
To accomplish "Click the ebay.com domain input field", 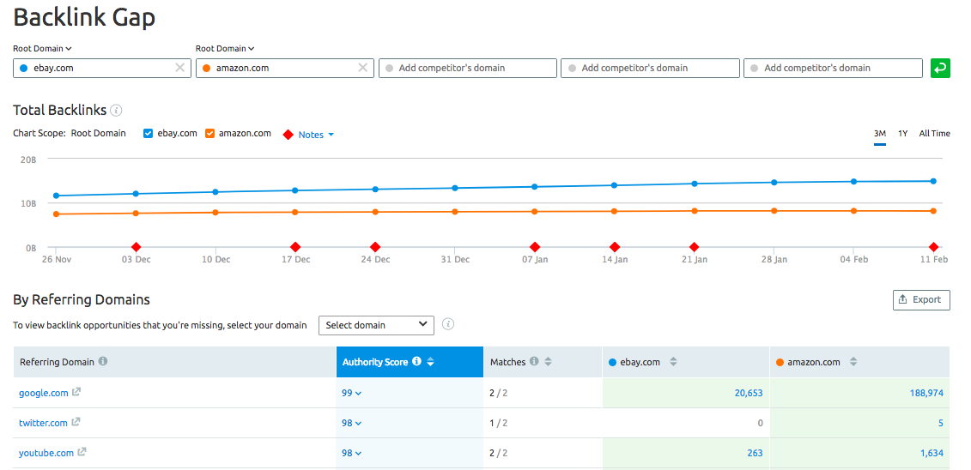I will (x=102, y=68).
